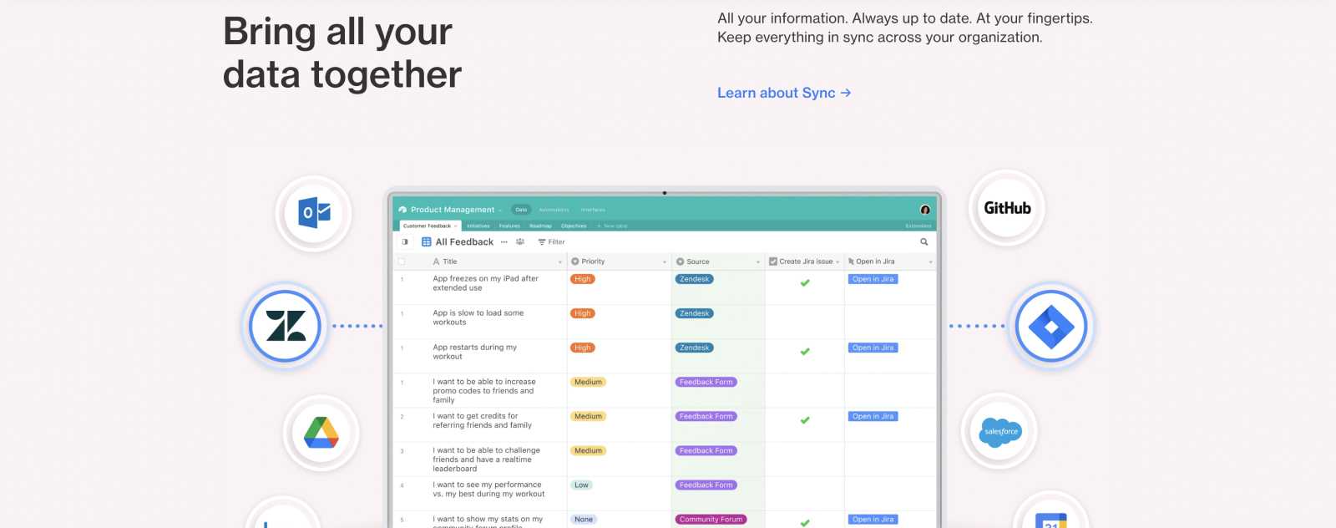Open the Source column dropdown arrow

758,262
